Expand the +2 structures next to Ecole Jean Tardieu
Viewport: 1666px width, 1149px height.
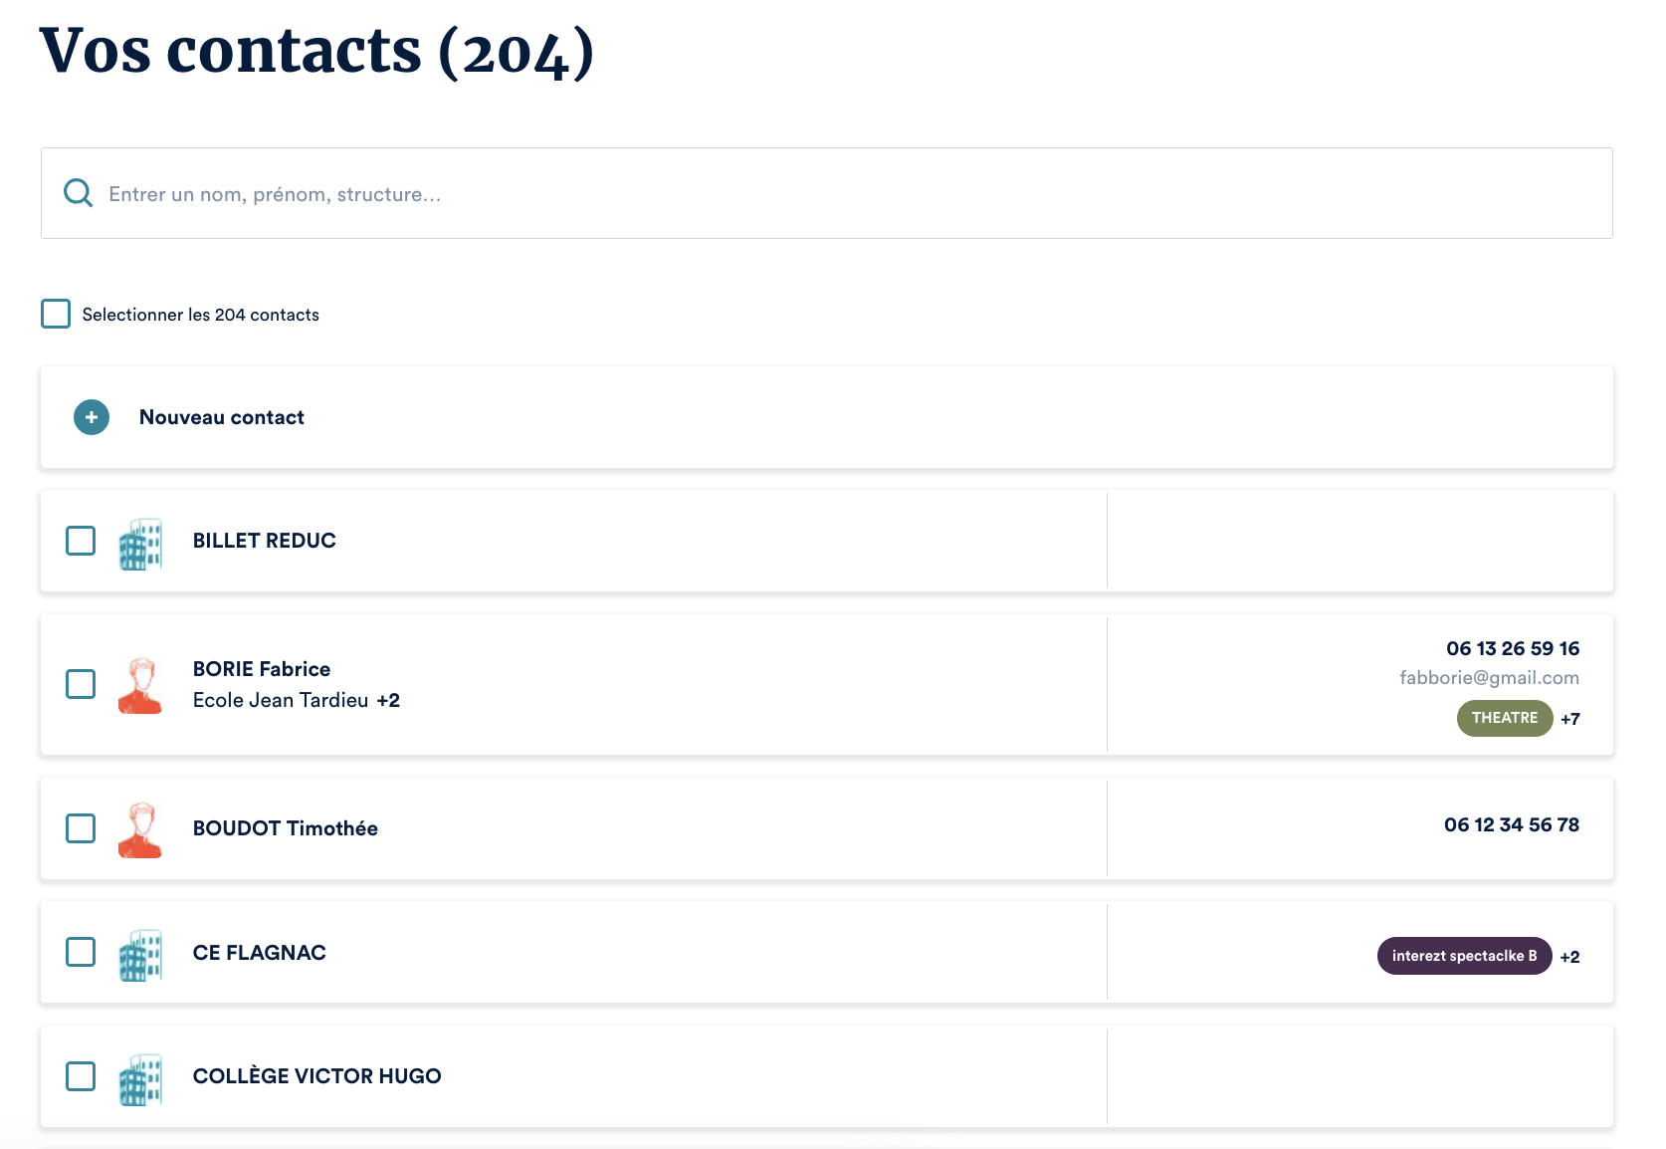[x=388, y=701]
